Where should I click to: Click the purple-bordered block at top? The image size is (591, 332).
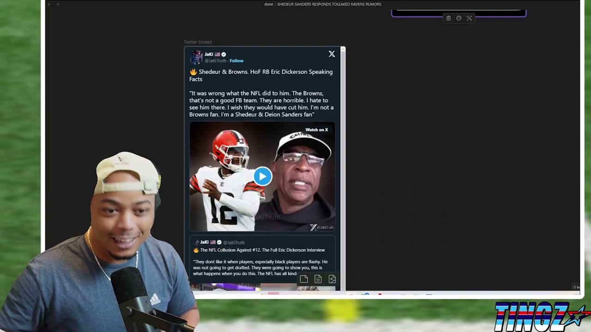click(x=458, y=12)
